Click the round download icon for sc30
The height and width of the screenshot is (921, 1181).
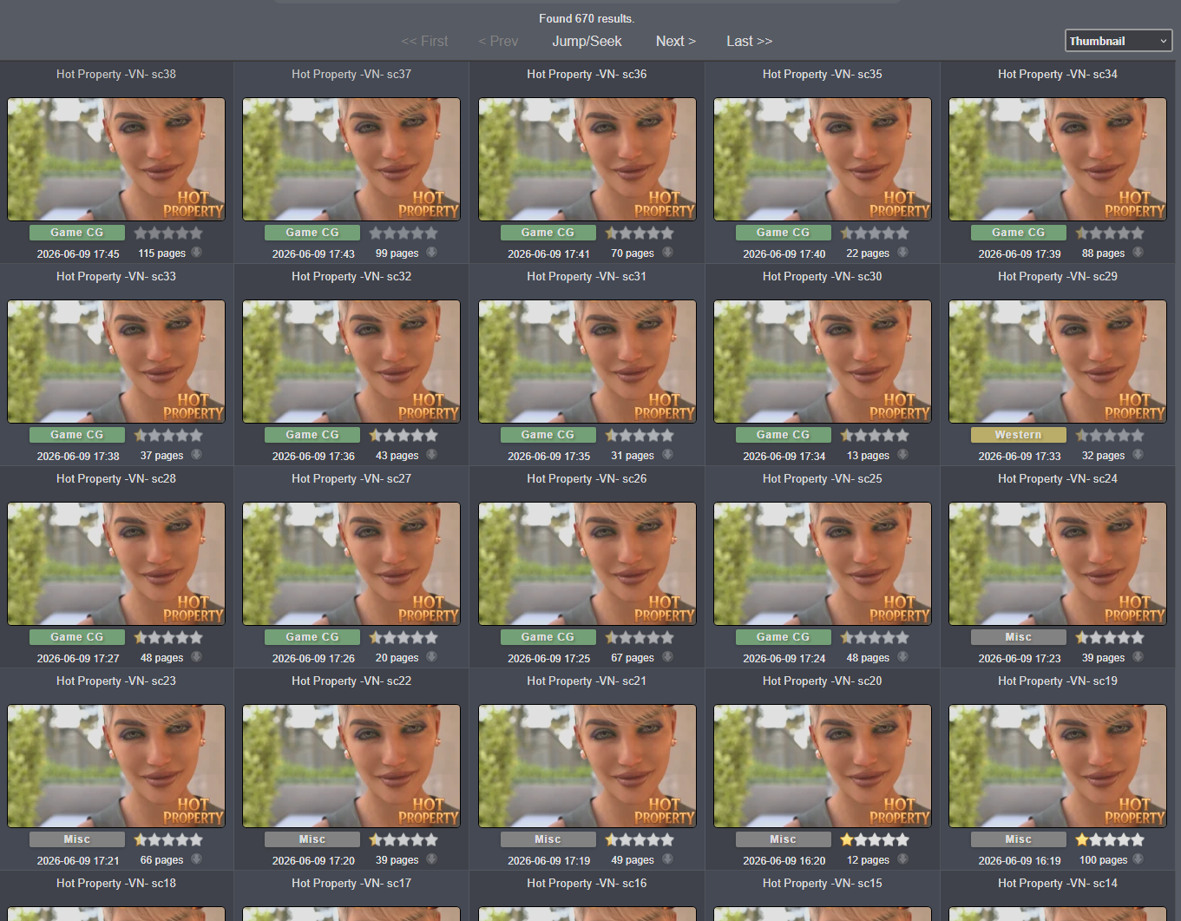903,455
